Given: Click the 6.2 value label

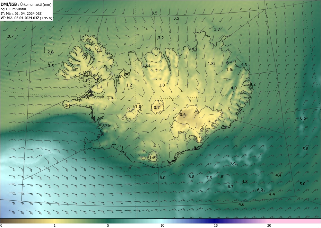Looking at the screenshot, I should [x=260, y=190].
